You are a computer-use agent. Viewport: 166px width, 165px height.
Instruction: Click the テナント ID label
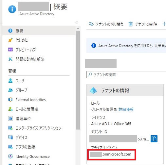coord(99,132)
